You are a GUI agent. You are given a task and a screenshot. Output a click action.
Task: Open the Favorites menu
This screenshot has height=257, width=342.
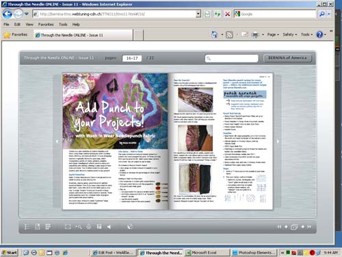tap(46, 24)
